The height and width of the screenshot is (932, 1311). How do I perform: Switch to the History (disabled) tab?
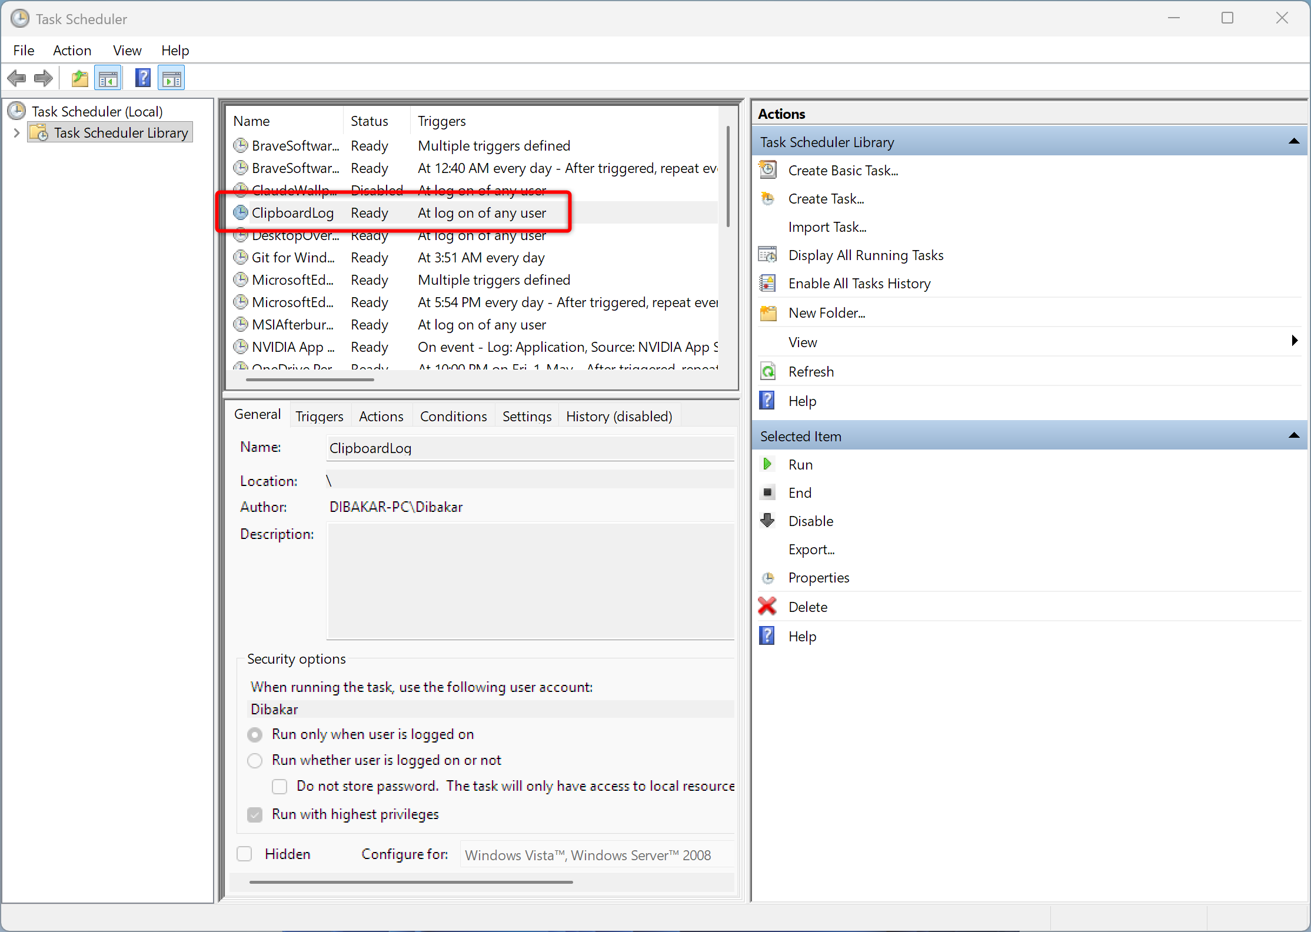coord(619,416)
